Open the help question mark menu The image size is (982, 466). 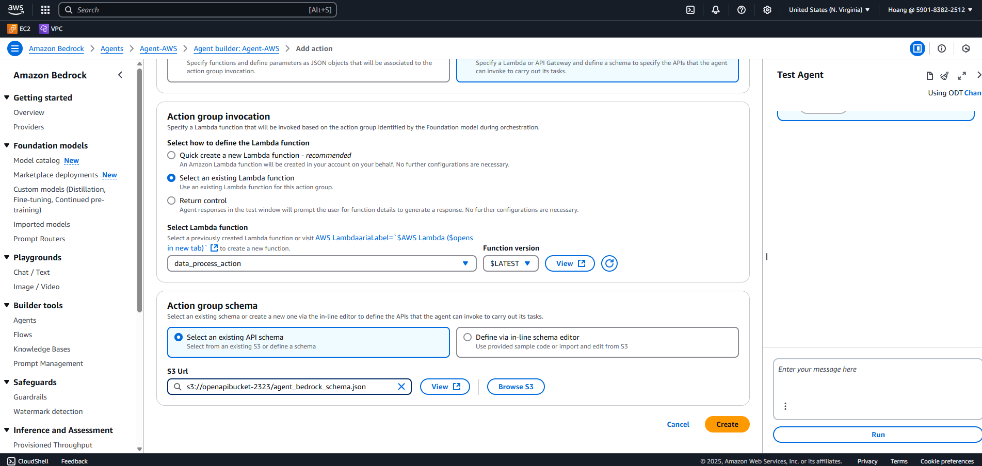pyautogui.click(x=742, y=10)
